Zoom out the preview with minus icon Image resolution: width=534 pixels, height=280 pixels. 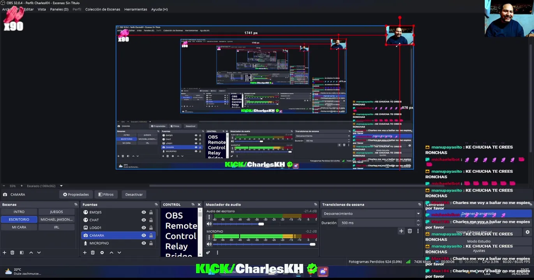[4, 186]
